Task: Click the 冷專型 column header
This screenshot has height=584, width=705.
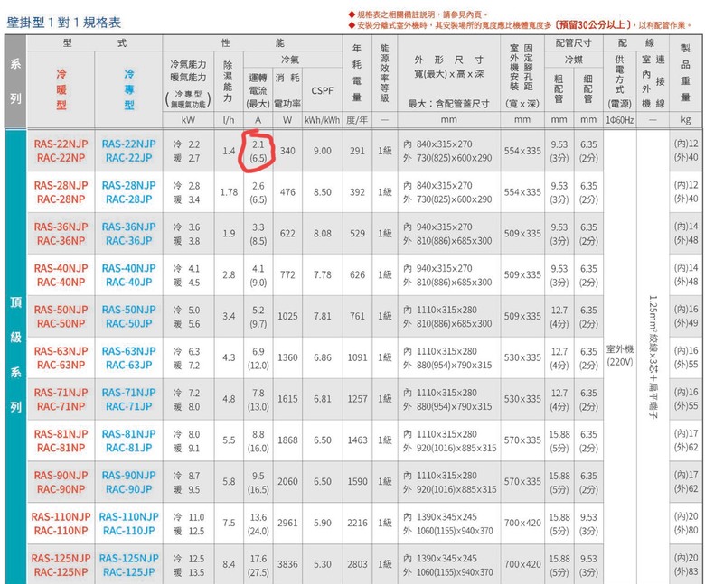Action: pos(129,89)
